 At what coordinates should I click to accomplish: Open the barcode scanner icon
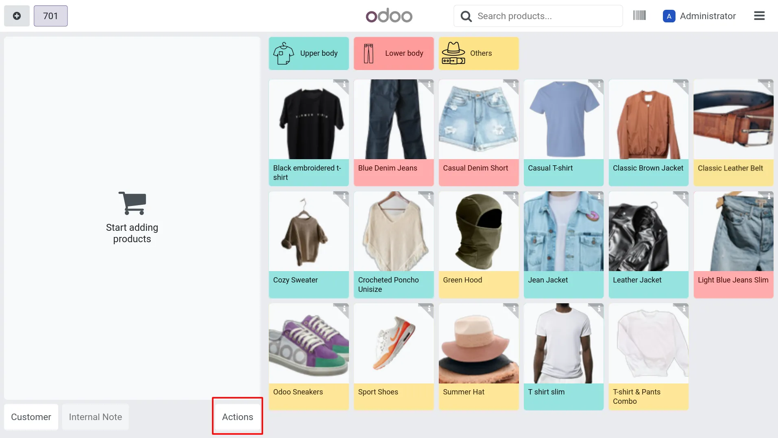[639, 16]
